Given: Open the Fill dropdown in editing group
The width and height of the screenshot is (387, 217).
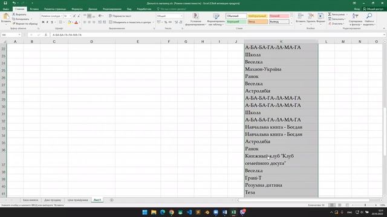Looking at the screenshot, I should [345, 19].
